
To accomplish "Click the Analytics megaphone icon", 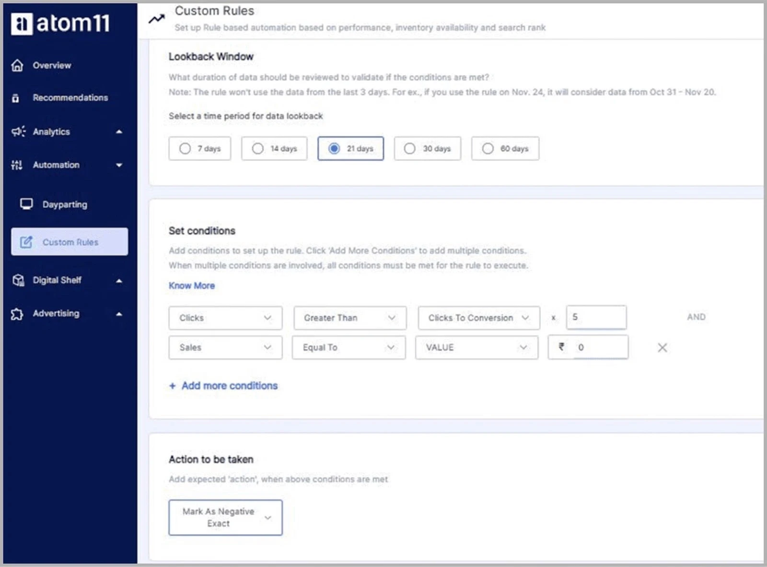I will point(18,131).
